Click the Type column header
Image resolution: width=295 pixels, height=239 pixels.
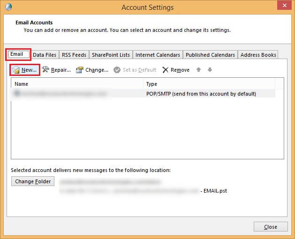tap(210, 84)
